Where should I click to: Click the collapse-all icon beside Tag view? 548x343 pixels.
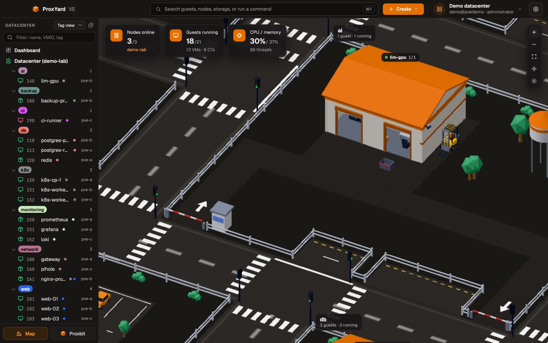[x=91, y=25]
